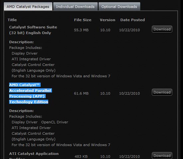
Task: Click version 10.10 in the 61.6 MB row
Action: pyautogui.click(x=105, y=93)
